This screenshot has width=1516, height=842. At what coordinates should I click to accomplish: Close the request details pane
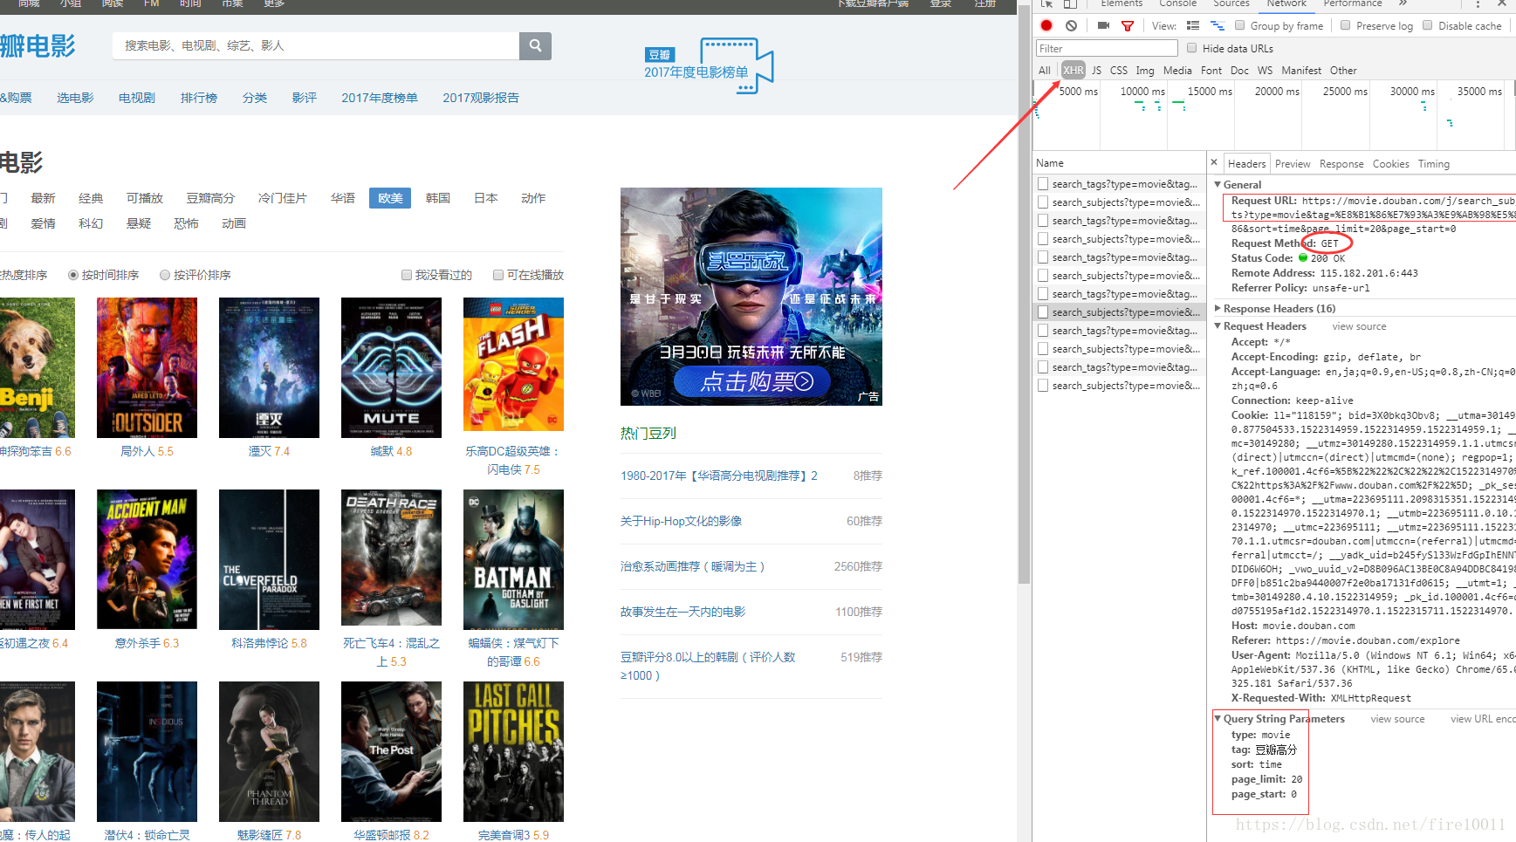coord(1214,162)
